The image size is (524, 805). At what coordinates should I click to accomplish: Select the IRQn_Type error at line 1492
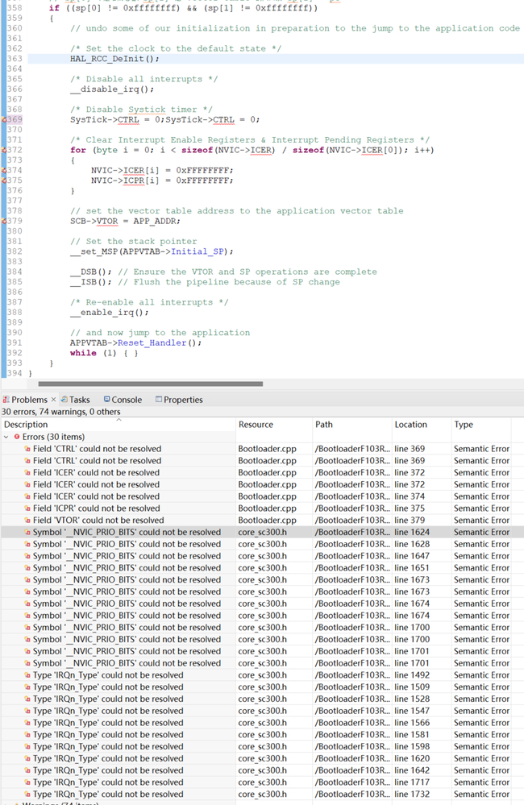108,675
